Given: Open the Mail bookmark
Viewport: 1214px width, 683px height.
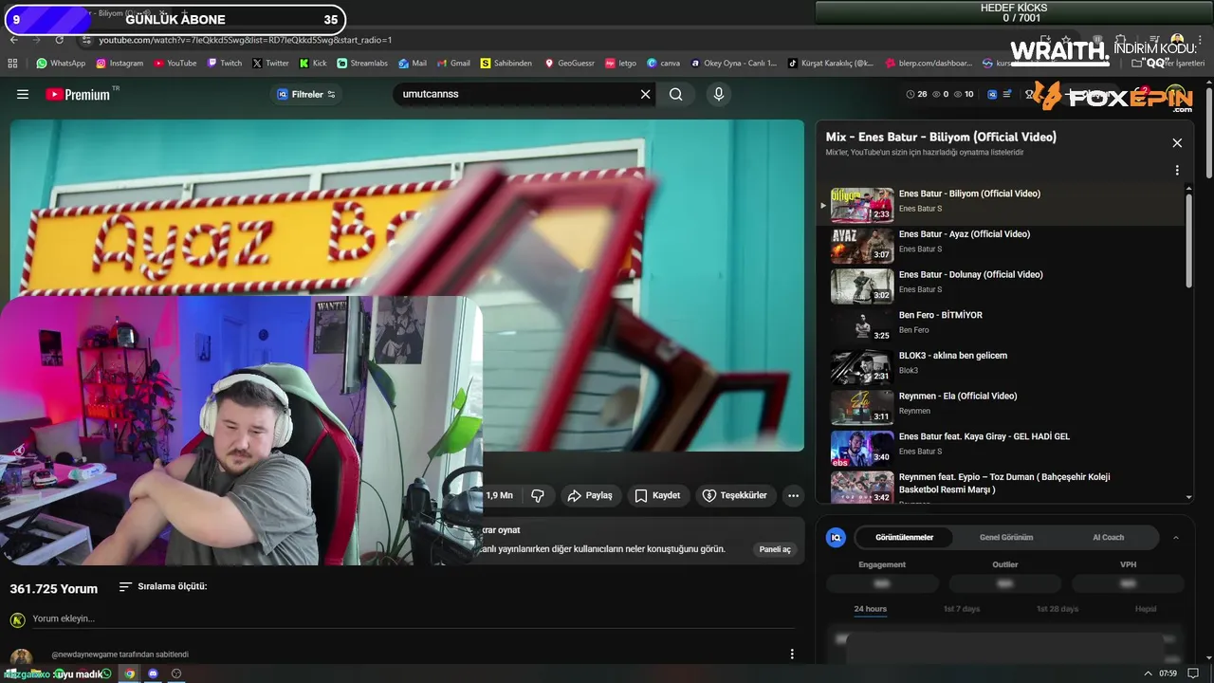Looking at the screenshot, I should (413, 64).
